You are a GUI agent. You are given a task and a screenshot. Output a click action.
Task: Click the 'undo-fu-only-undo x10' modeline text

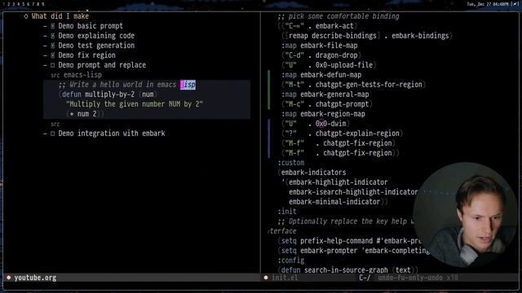click(x=418, y=278)
